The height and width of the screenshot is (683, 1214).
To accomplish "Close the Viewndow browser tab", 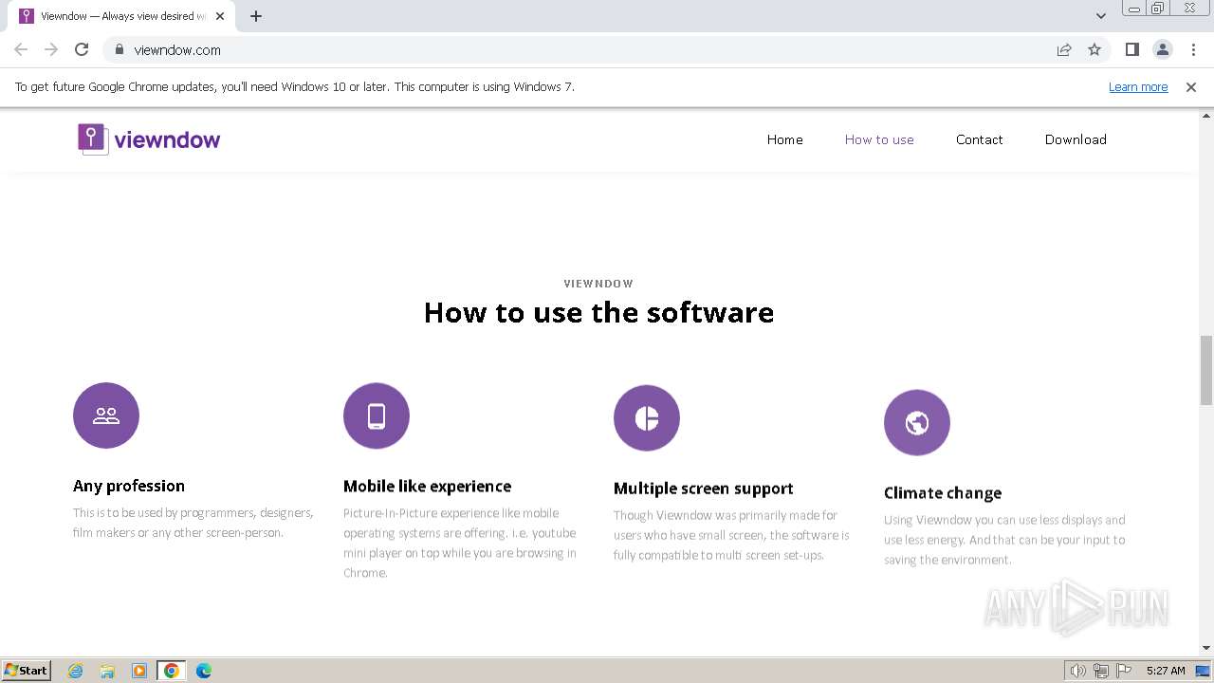I will tap(220, 16).
